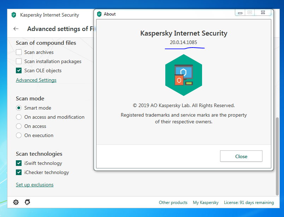Click the About dialog shield icon

(x=99, y=14)
